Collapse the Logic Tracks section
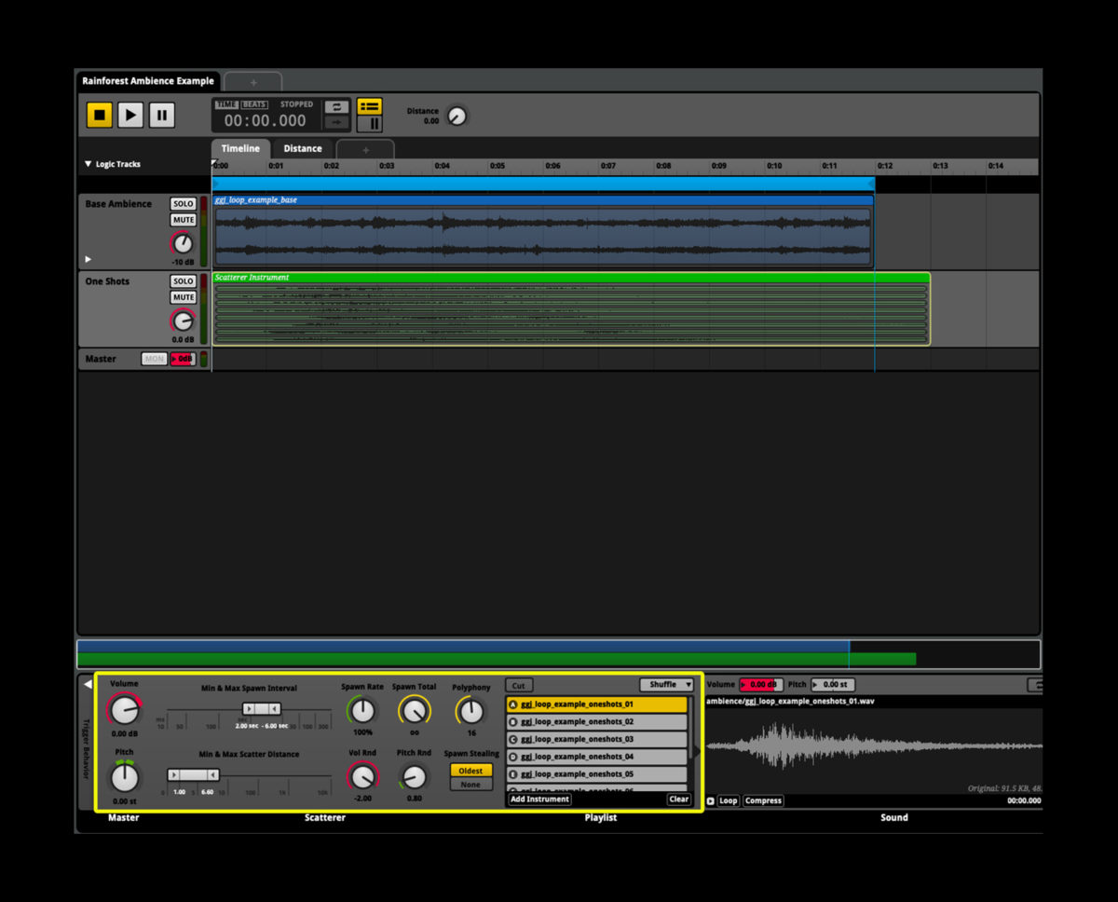The width and height of the screenshot is (1118, 902). (x=89, y=163)
